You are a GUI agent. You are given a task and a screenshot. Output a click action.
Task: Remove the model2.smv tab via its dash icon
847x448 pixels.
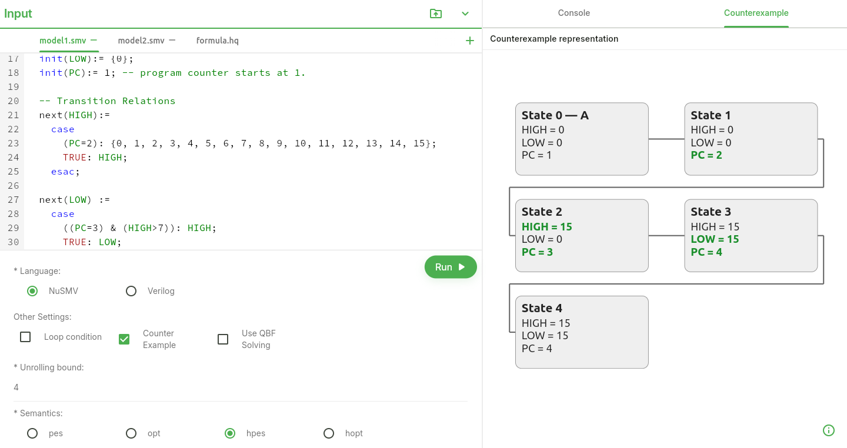pos(172,40)
